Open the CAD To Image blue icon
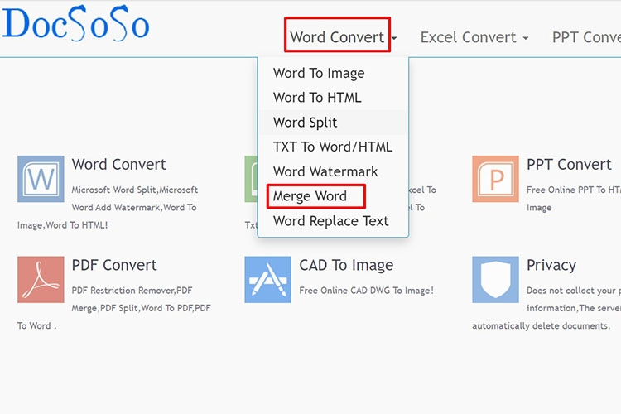The height and width of the screenshot is (414, 621). (267, 279)
